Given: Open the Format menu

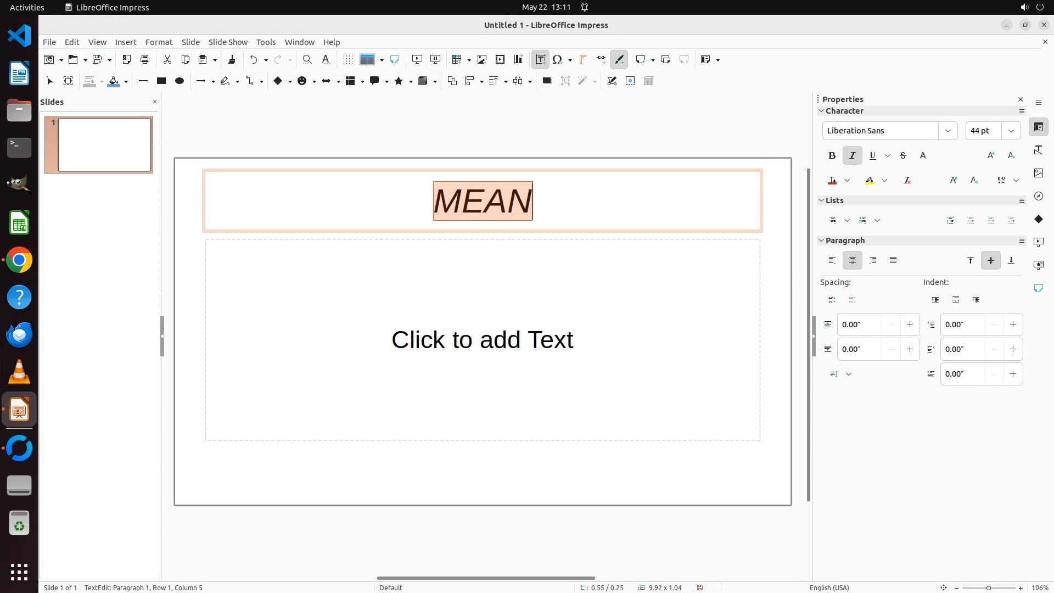Looking at the screenshot, I should point(159,42).
